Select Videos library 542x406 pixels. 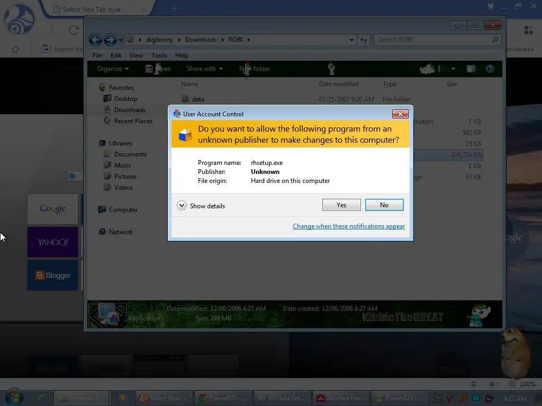click(118, 188)
